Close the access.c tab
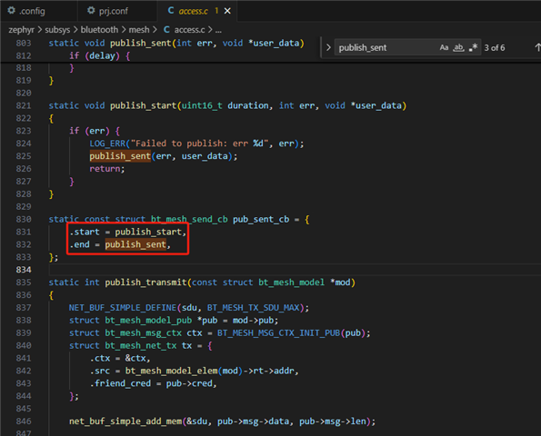This screenshot has width=541, height=436. click(x=227, y=11)
